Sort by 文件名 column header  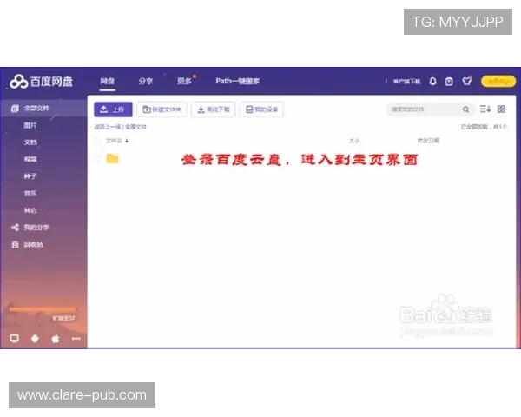click(114, 141)
